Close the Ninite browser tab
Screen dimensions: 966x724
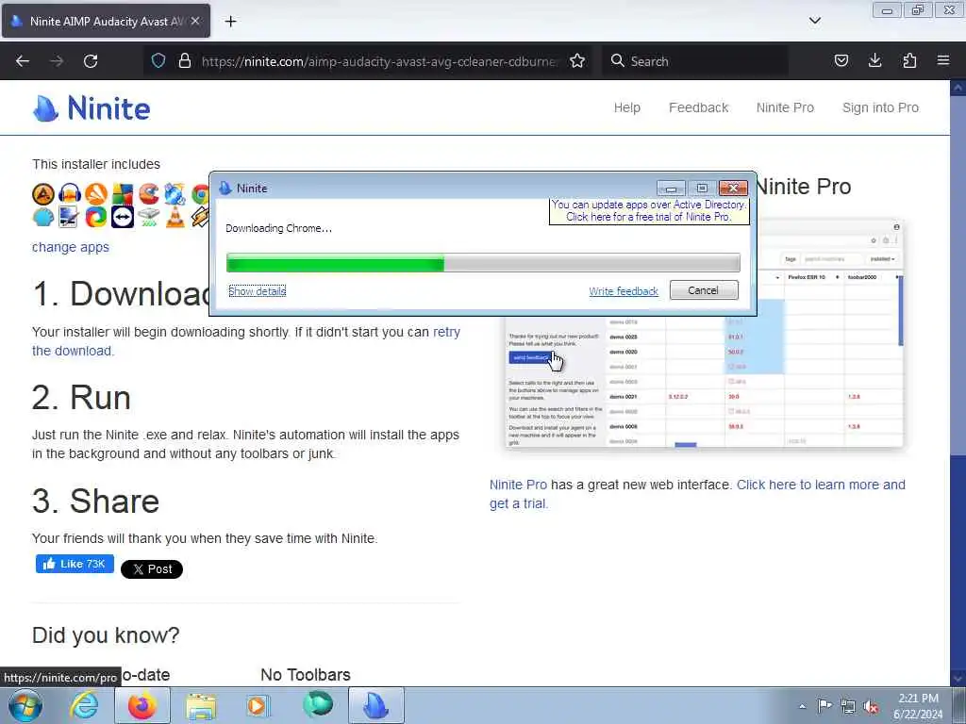point(195,21)
